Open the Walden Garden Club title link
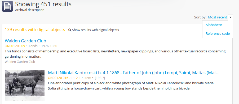Viewport: 239px width, 104px height. [25, 41]
